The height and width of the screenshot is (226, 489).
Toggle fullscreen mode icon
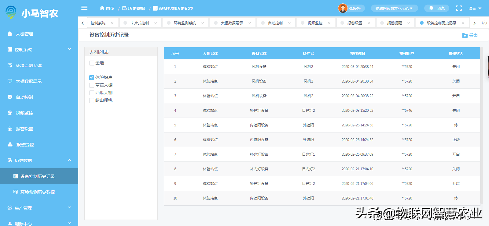click(x=459, y=9)
